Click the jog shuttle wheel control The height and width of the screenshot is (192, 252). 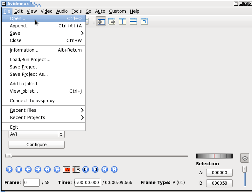(214, 156)
